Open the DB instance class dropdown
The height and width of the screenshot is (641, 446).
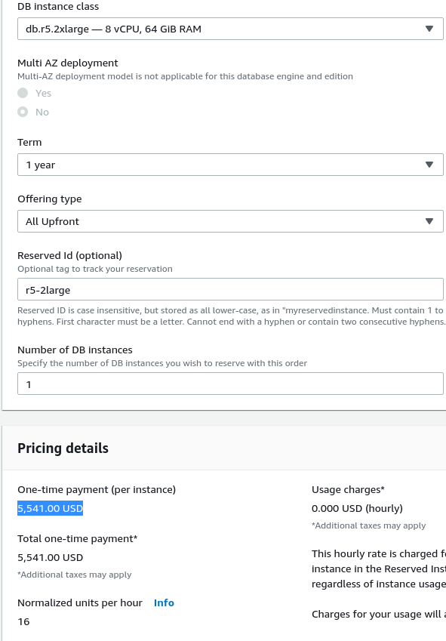tap(230, 29)
